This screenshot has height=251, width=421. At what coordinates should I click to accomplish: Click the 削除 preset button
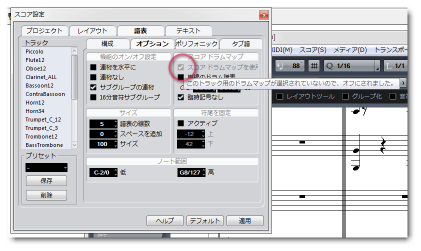click(x=46, y=195)
